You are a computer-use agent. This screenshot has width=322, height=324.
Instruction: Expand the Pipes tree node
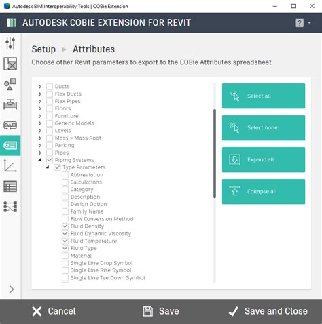coord(40,153)
